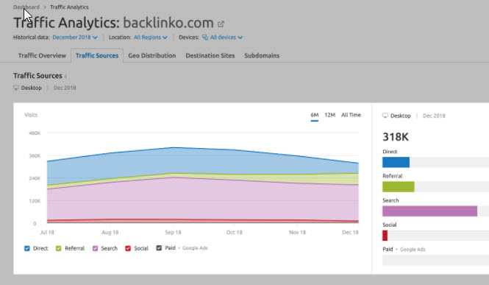The image size is (489, 285).
Task: Click the Visits chart label
Action: pos(31,115)
